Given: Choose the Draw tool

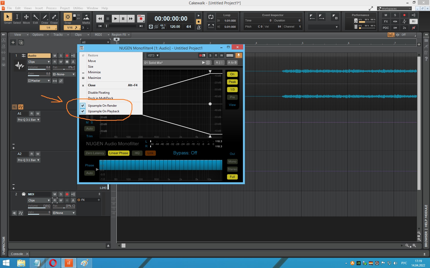Looking at the screenshot, I should click(x=45, y=17).
